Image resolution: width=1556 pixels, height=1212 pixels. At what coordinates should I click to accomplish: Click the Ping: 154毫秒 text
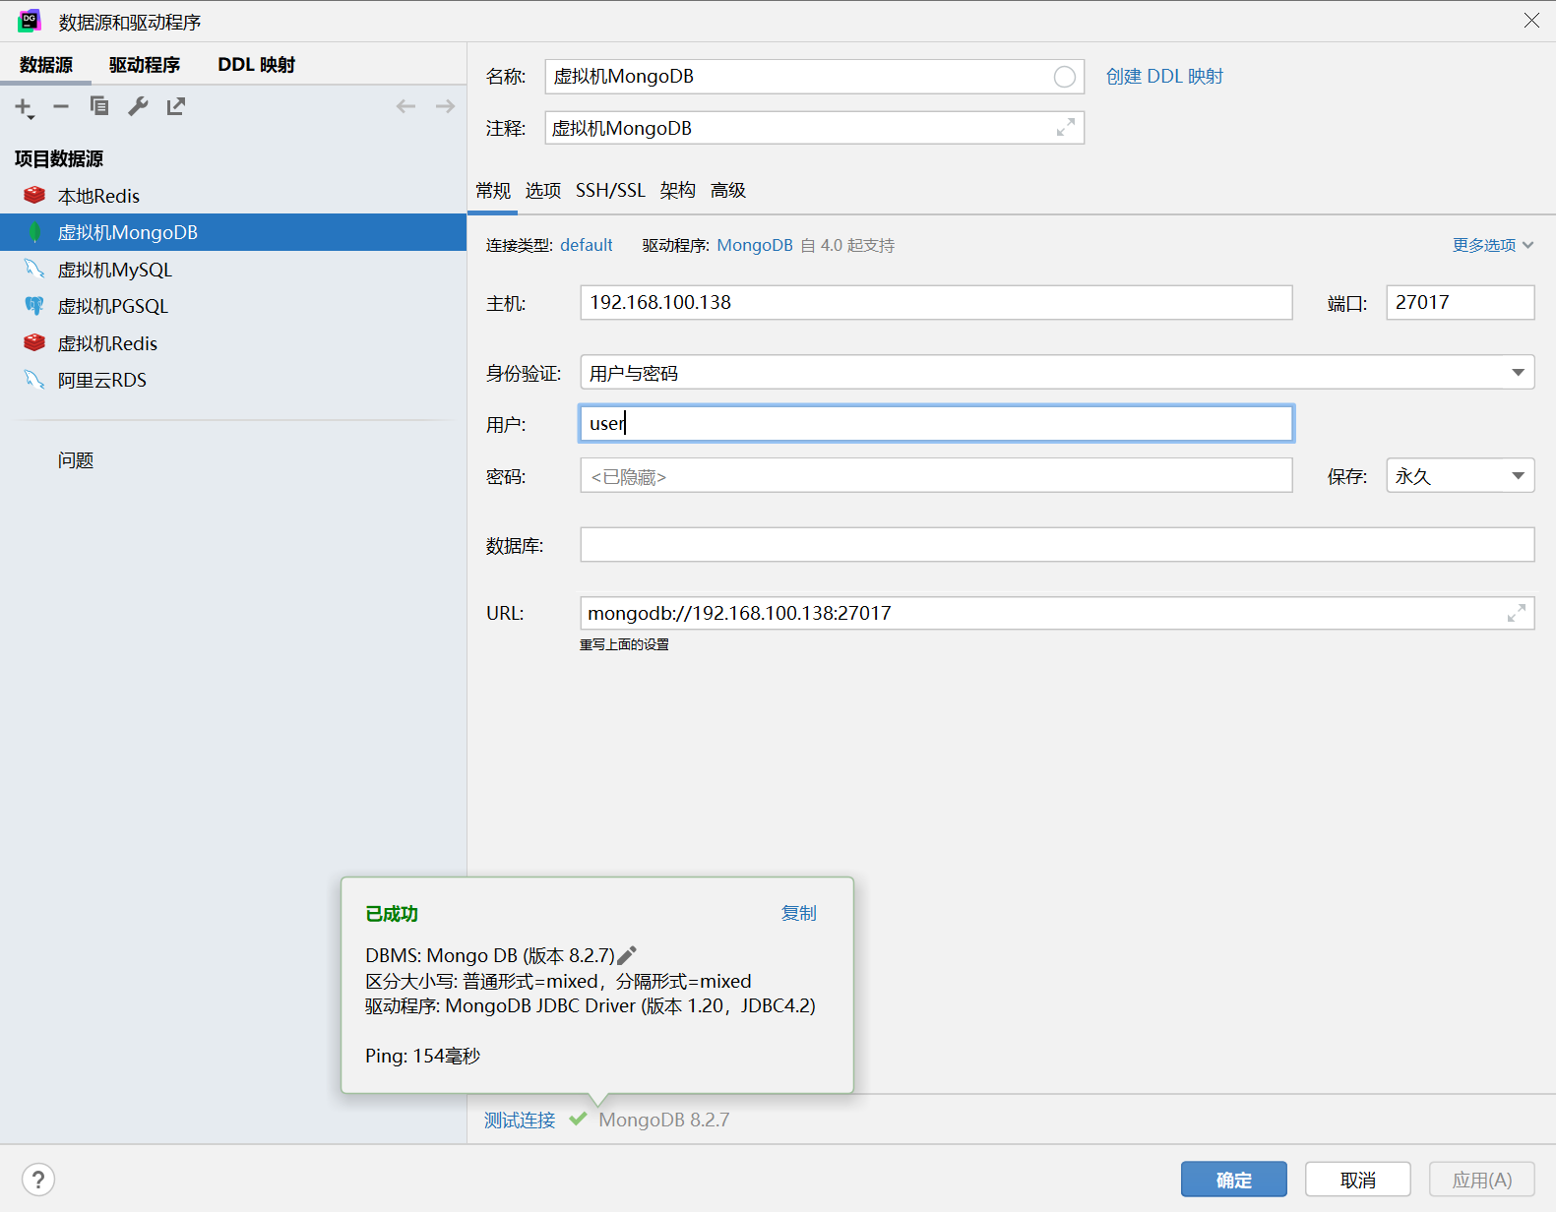(x=422, y=1056)
